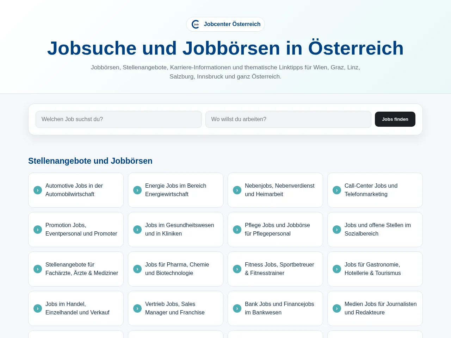Click the subtitle text mentioning Wien, Graz, Linz
Image resolution: width=451 pixels, height=338 pixels.
(x=225, y=72)
